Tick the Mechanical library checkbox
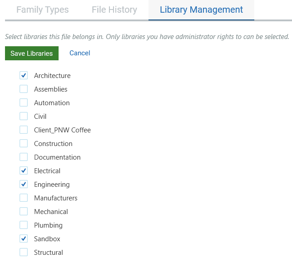This screenshot has width=292, height=258. click(x=24, y=212)
